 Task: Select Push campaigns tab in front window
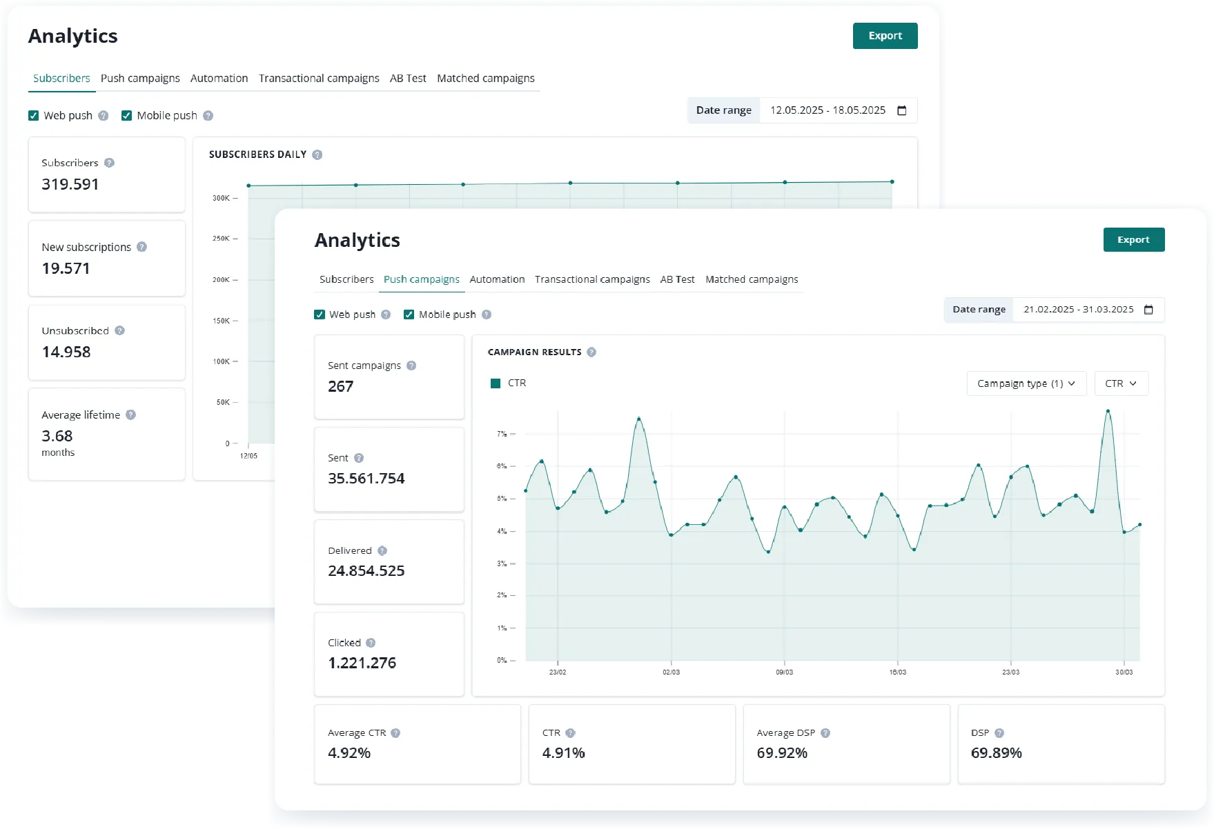click(422, 279)
